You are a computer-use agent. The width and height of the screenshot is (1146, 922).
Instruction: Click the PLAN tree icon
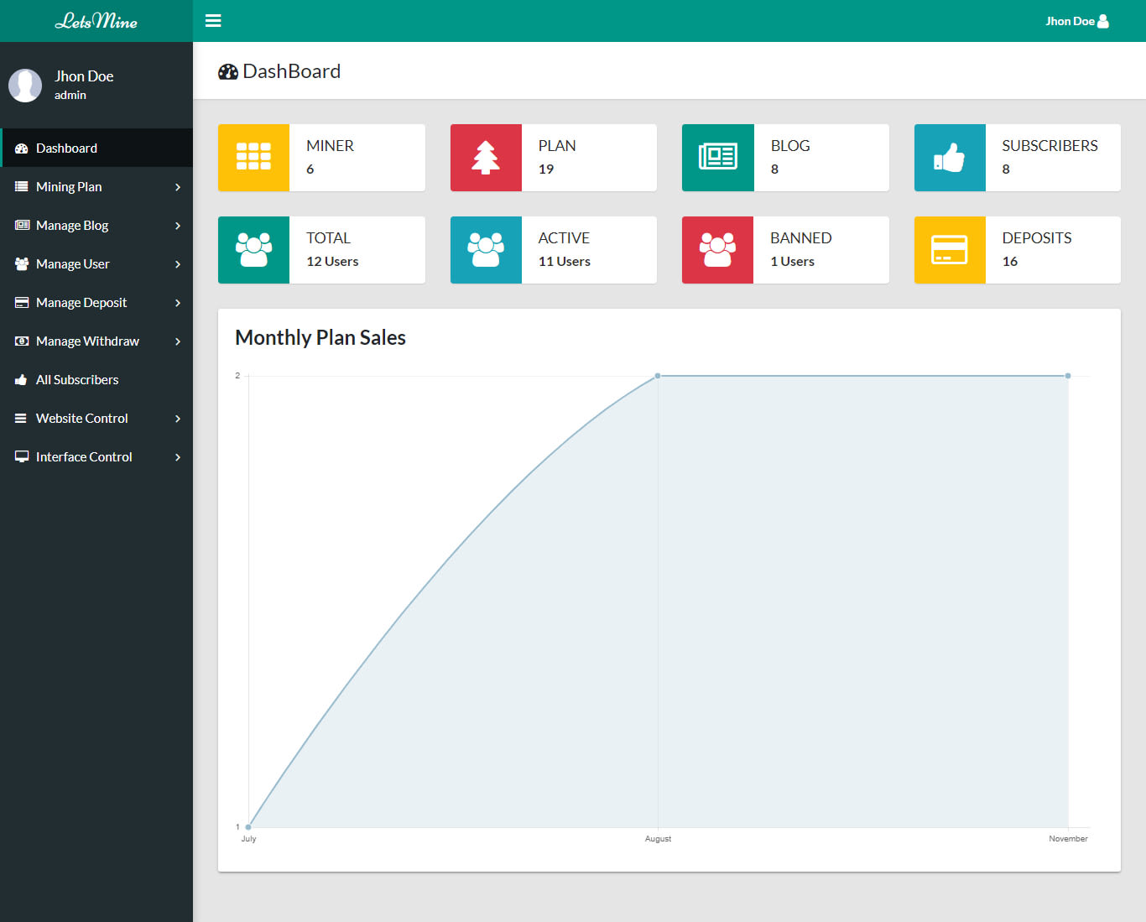(x=486, y=158)
